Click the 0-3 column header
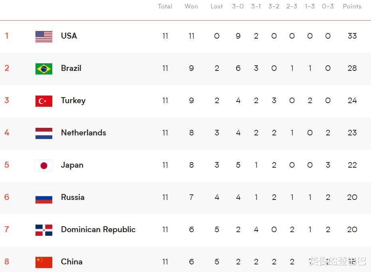 (328, 6)
